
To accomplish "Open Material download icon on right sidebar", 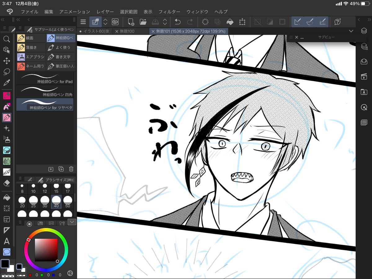I will click(364, 92).
